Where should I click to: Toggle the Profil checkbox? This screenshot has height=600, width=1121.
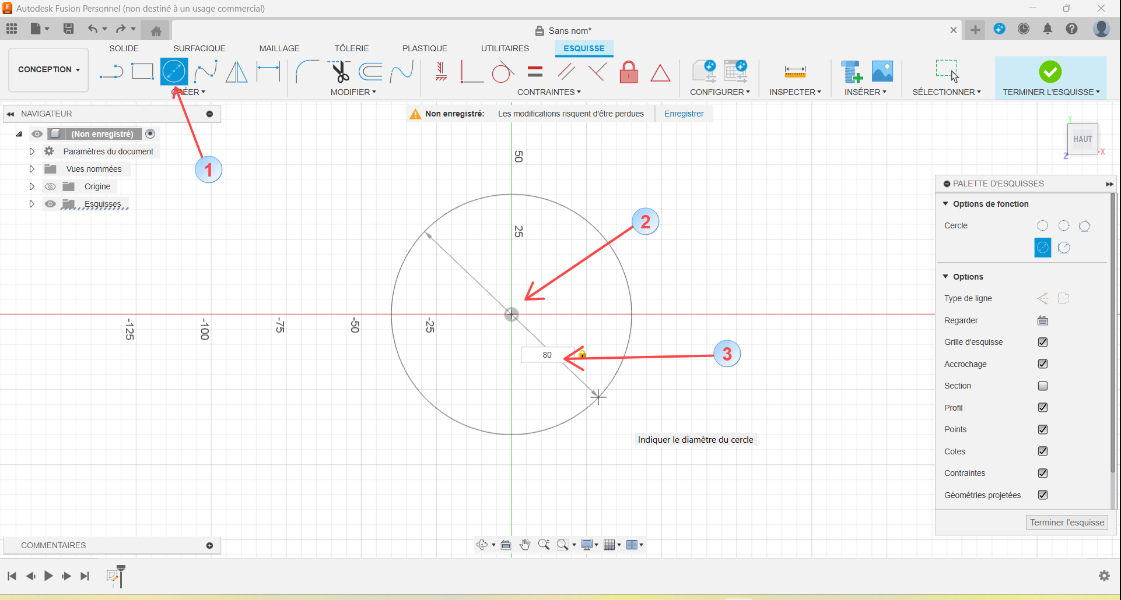pos(1043,407)
